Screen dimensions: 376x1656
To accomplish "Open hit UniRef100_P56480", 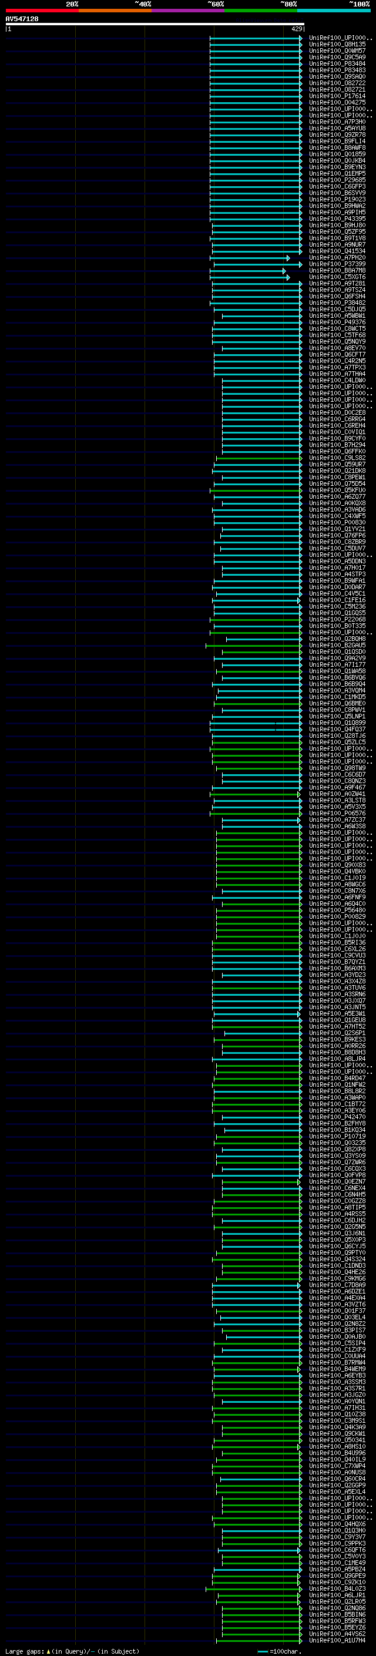I will coord(337,911).
